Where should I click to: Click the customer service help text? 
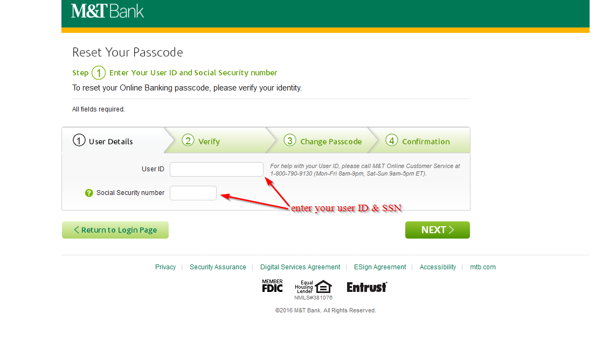[x=365, y=170]
